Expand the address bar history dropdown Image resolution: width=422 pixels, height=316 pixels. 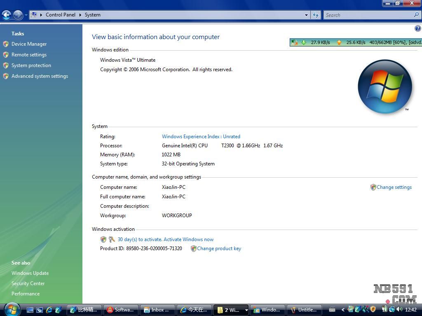point(306,15)
